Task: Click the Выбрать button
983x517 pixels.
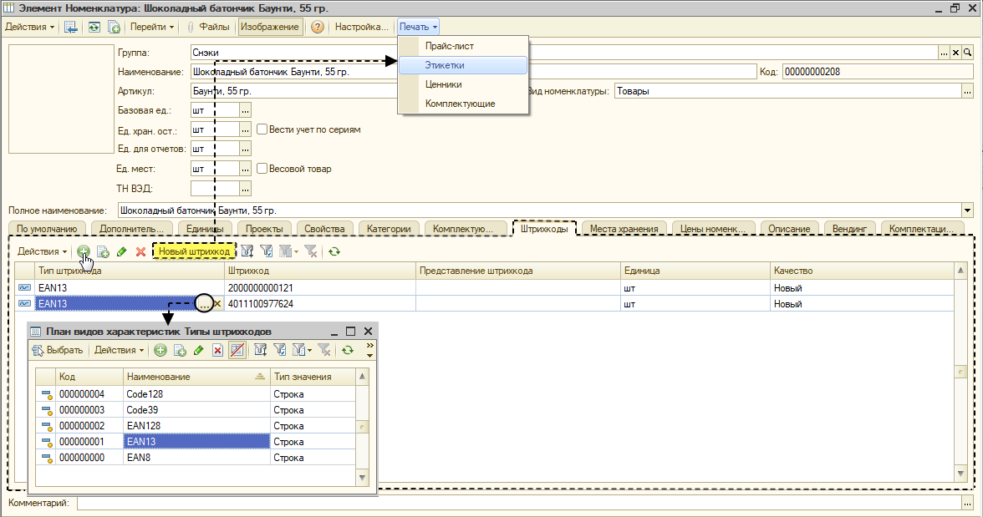Action: (x=57, y=350)
